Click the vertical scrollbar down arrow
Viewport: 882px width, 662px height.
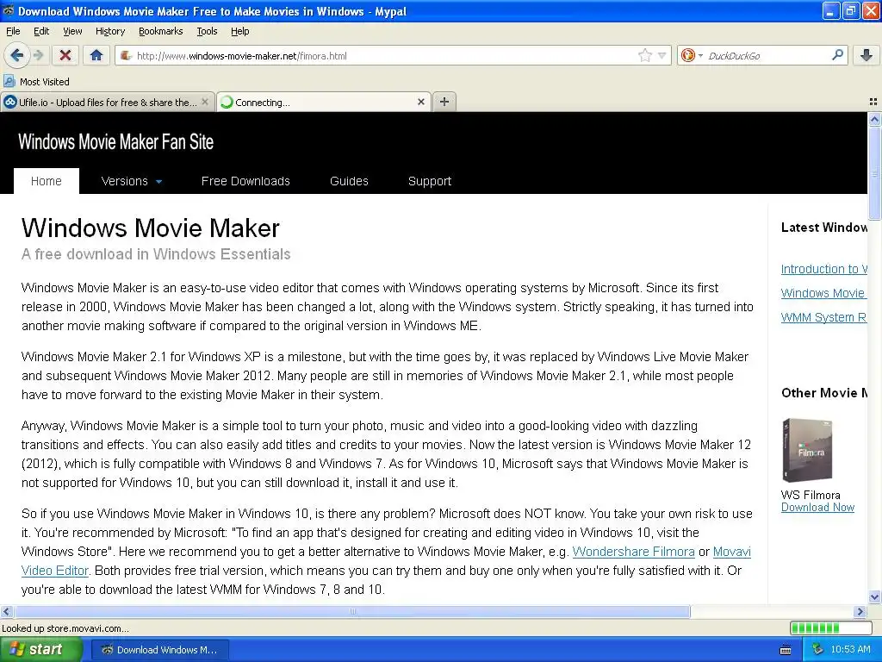[874, 598]
